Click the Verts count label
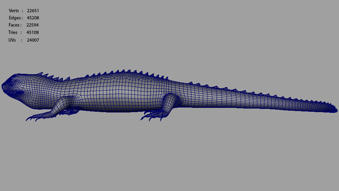Screen dimensions: 339x191 click(14, 11)
